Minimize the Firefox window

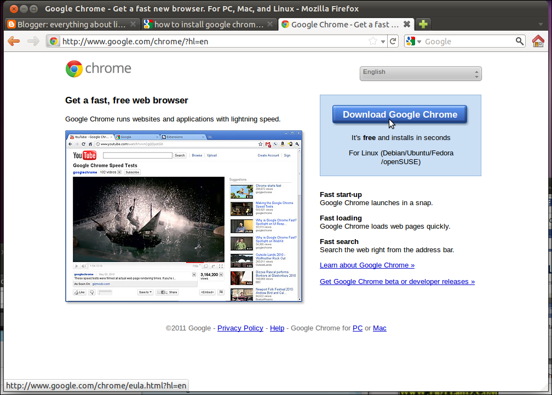24,9
